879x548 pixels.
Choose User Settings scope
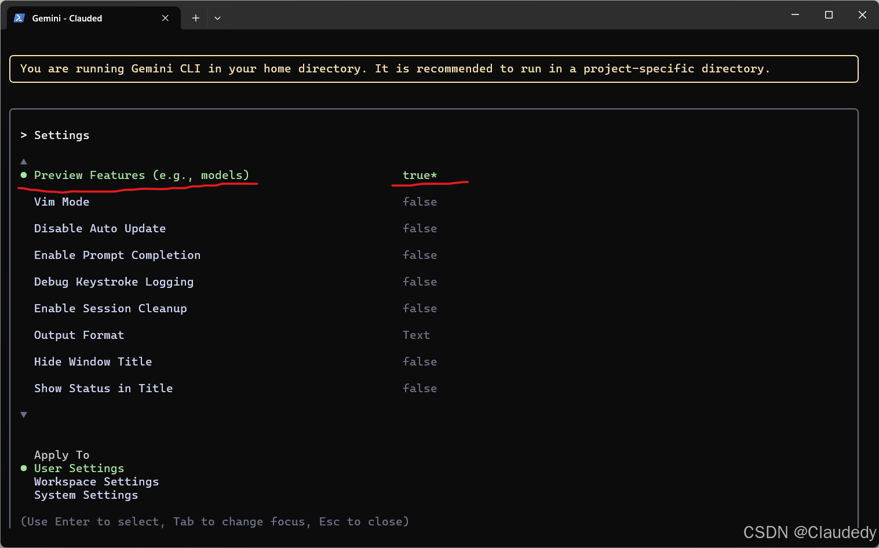click(x=79, y=468)
